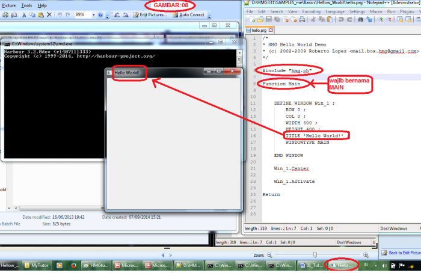Expand toolbar options arrow after Auto Correct
This screenshot has height=273, width=421.
209,16
